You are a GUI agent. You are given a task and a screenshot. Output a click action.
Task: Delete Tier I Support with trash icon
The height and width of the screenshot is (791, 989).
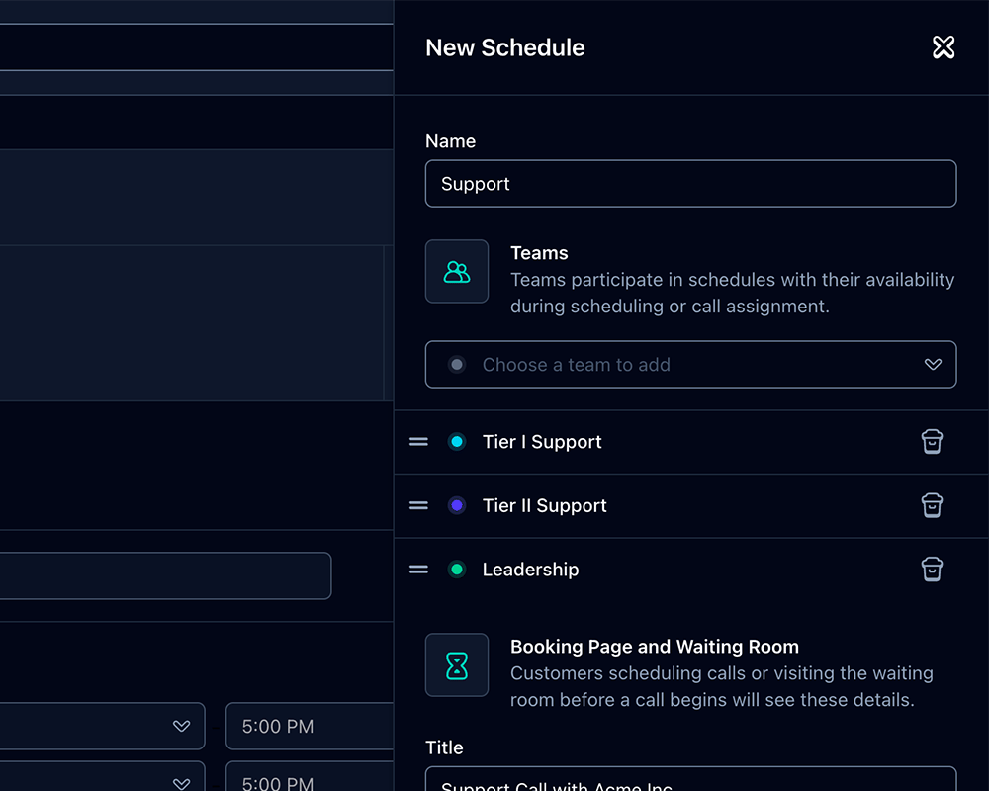(x=932, y=442)
